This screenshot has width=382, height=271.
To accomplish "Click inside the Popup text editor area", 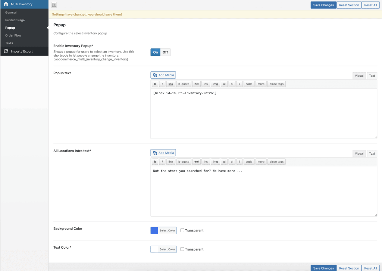I will click(264, 114).
